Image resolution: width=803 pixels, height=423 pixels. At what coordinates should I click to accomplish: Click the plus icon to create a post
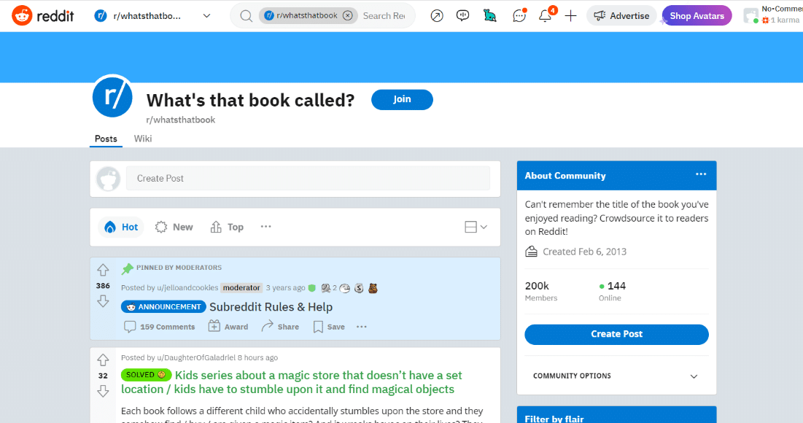point(570,15)
